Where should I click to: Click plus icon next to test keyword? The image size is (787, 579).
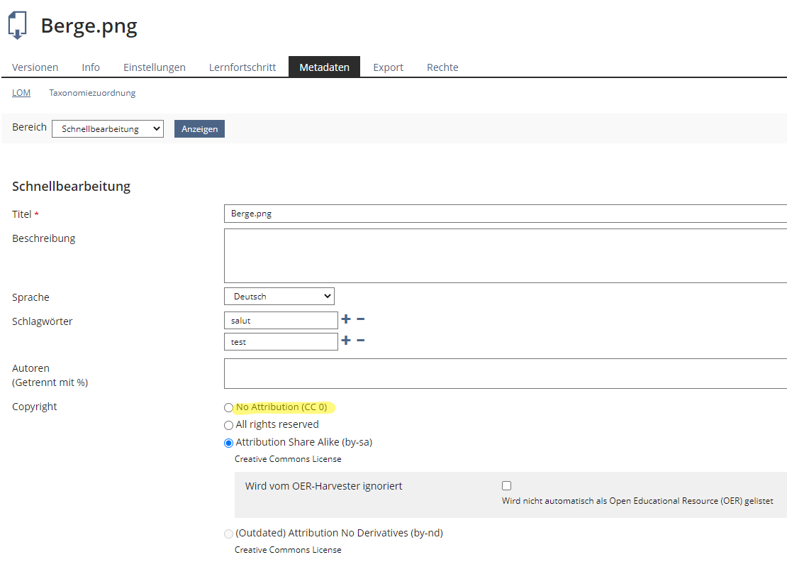(x=346, y=341)
